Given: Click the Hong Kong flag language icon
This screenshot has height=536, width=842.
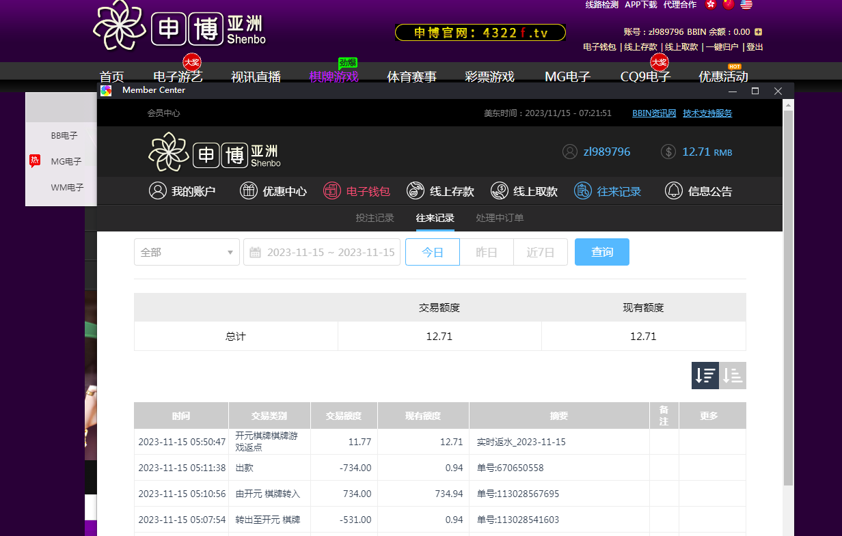Looking at the screenshot, I should 711,5.
